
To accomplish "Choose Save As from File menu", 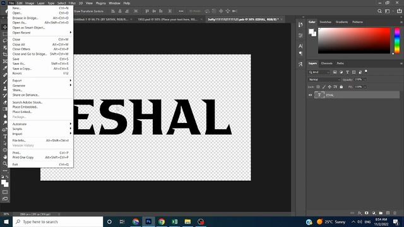I will coord(40,64).
